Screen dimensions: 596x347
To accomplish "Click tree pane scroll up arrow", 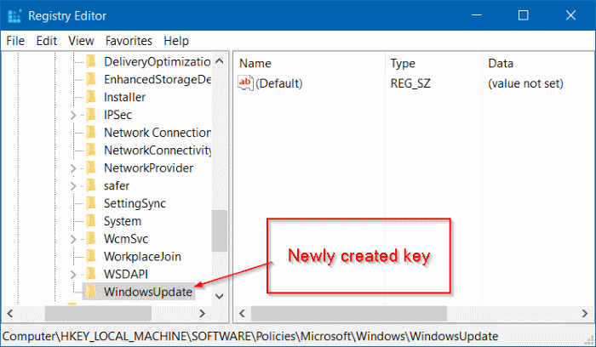I will click(220, 61).
